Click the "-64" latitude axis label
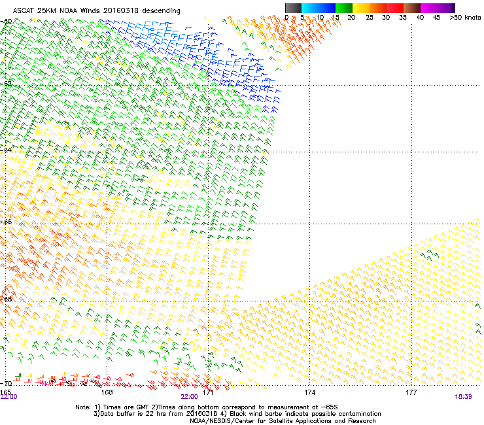This screenshot has width=484, height=425. 6,150
